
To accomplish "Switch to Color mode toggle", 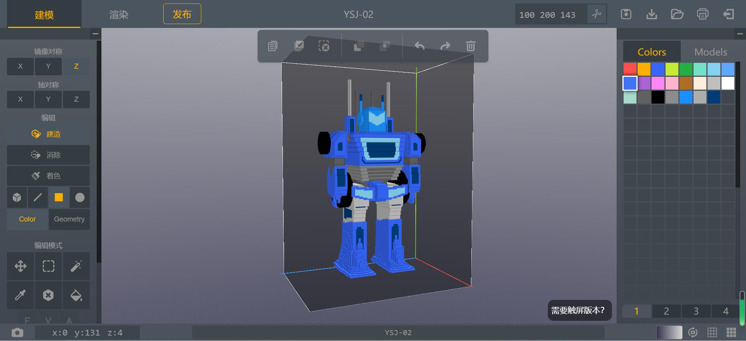I will pos(27,219).
